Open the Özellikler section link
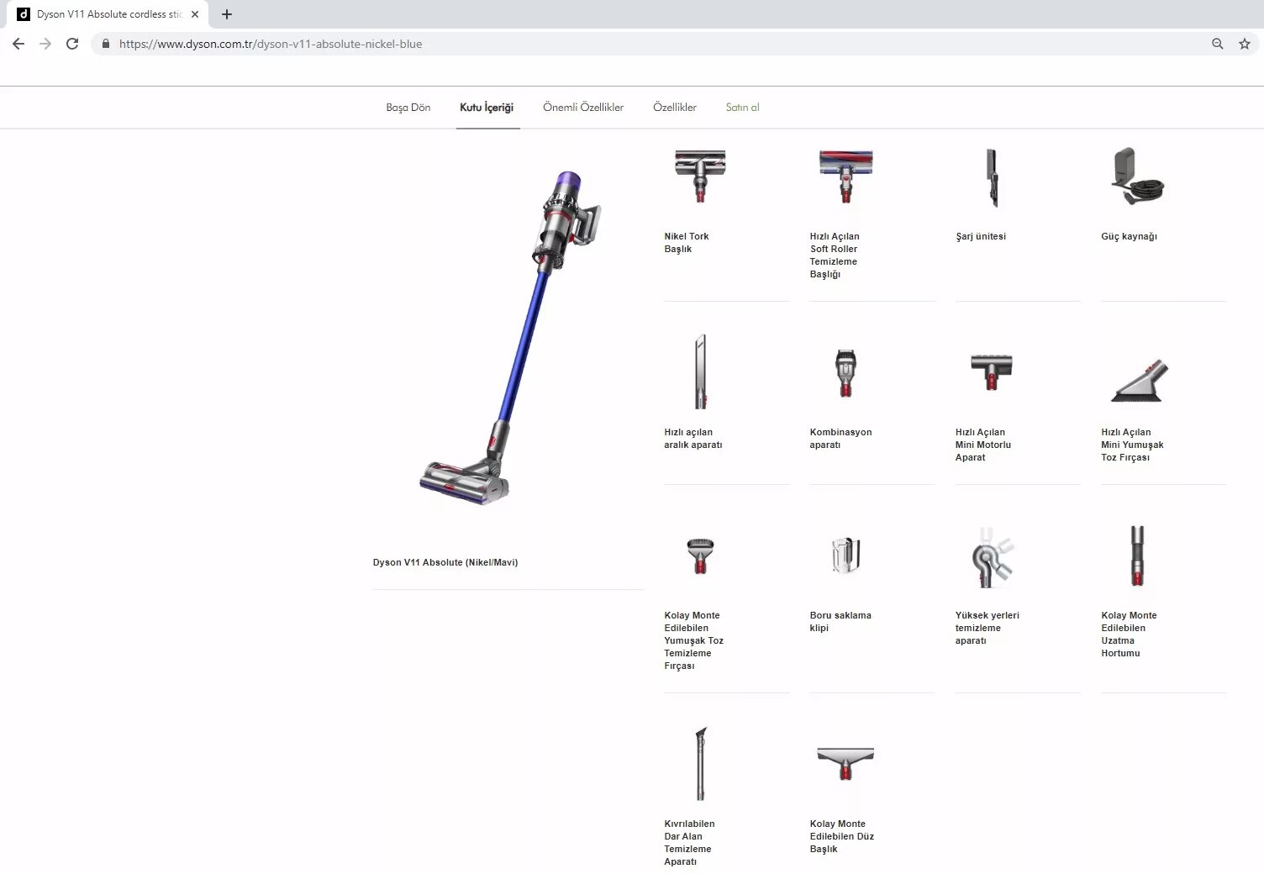Viewport: 1264px width, 874px height. tap(675, 108)
